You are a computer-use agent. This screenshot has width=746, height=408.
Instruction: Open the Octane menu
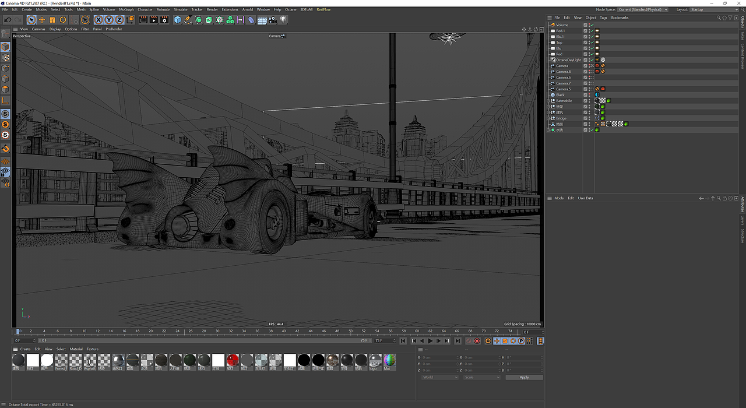click(291, 9)
